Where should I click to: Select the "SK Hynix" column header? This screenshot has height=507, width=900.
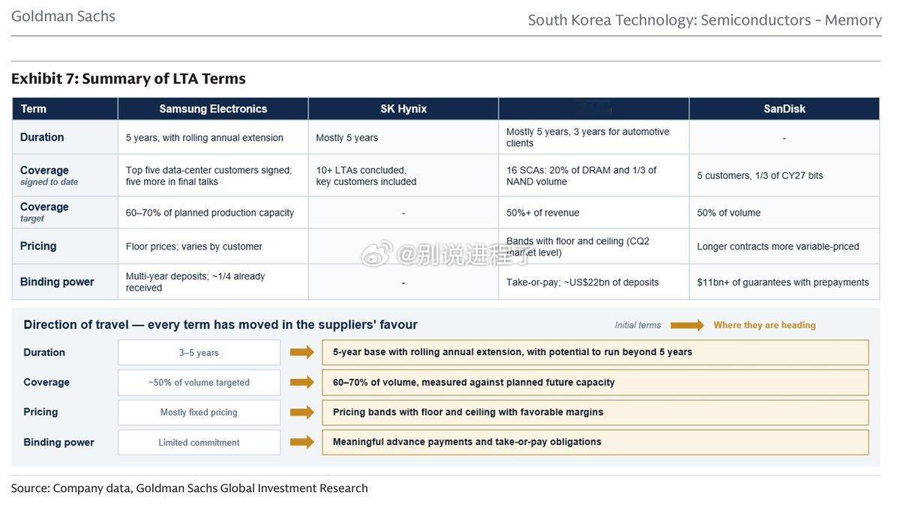click(x=403, y=109)
